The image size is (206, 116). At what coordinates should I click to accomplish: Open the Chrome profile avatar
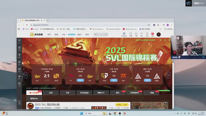pyautogui.click(x=168, y=25)
